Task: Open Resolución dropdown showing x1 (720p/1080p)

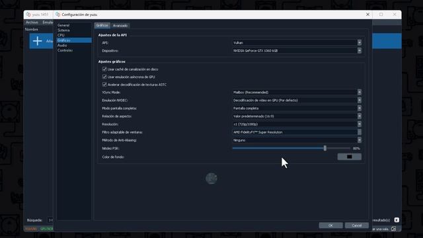Action: (297, 124)
